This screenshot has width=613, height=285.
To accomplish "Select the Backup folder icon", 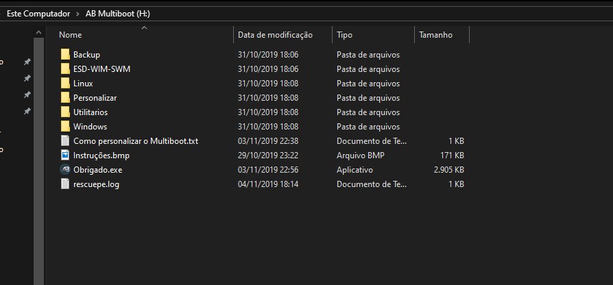I will pos(65,55).
